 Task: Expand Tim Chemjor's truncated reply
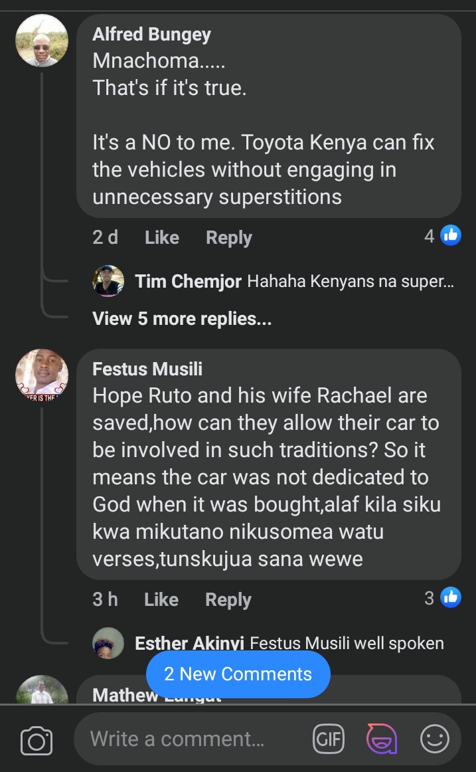pos(350,282)
